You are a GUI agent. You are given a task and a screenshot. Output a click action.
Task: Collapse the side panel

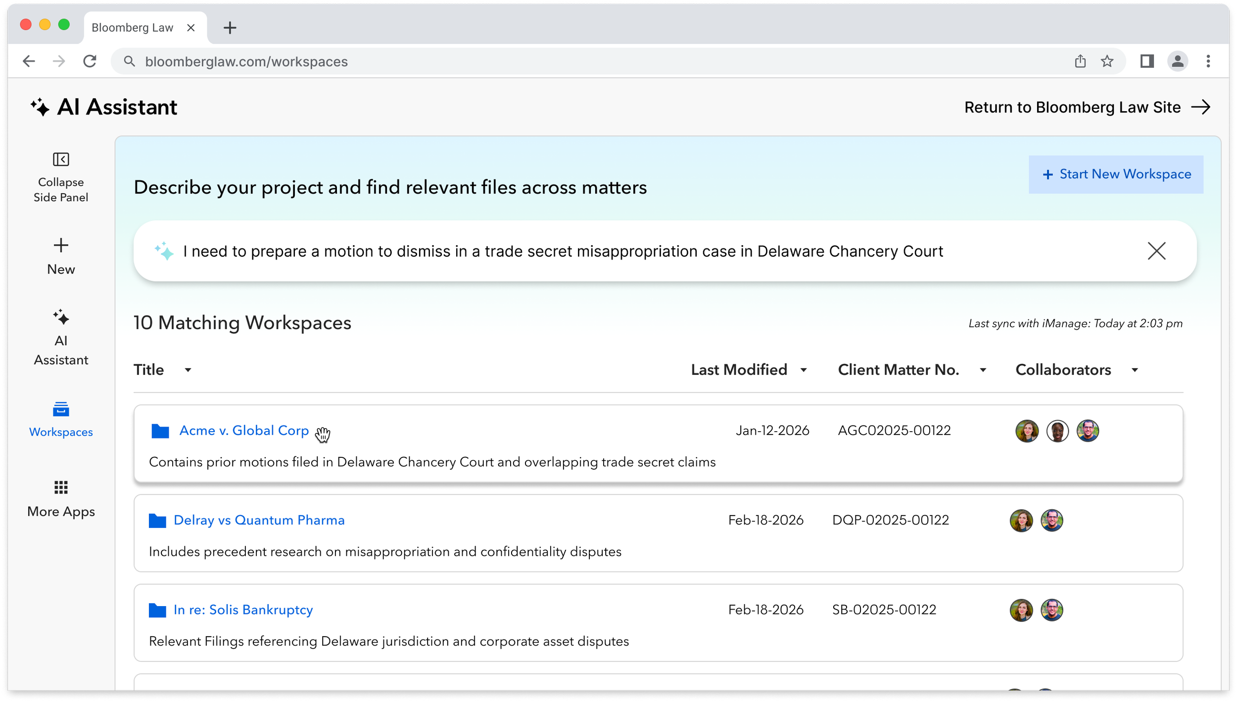[x=61, y=160]
